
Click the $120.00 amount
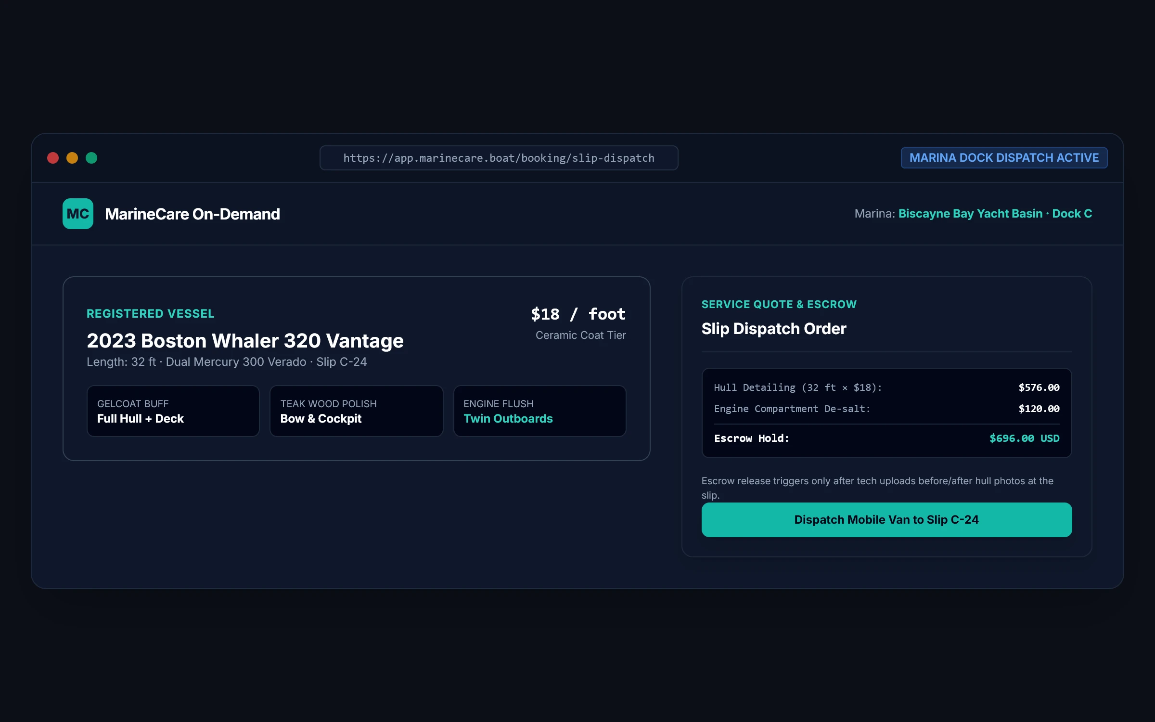[x=1039, y=409]
